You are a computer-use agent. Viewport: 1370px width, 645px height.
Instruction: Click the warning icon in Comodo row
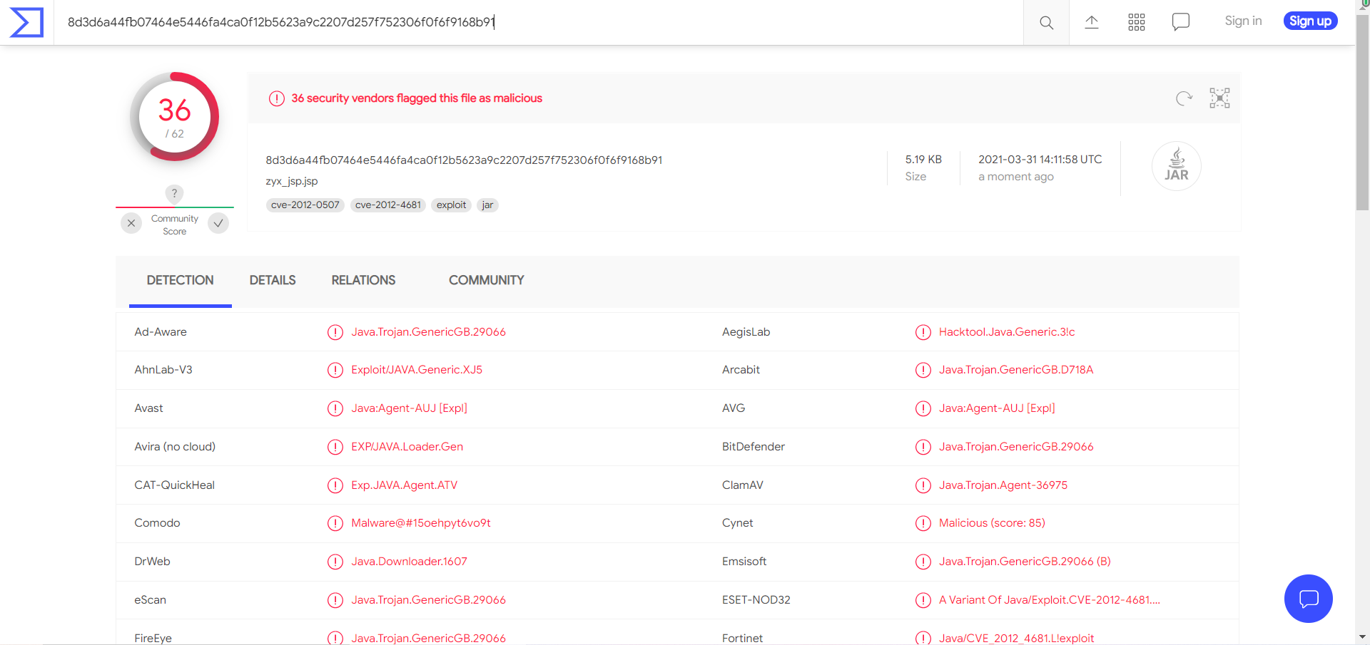pyautogui.click(x=335, y=523)
